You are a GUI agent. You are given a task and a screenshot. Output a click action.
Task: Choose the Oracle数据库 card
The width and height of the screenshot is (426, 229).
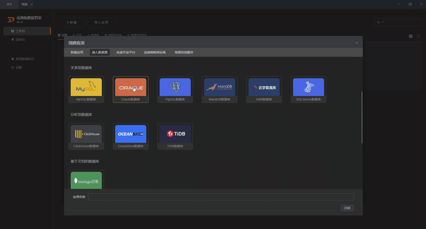130,90
